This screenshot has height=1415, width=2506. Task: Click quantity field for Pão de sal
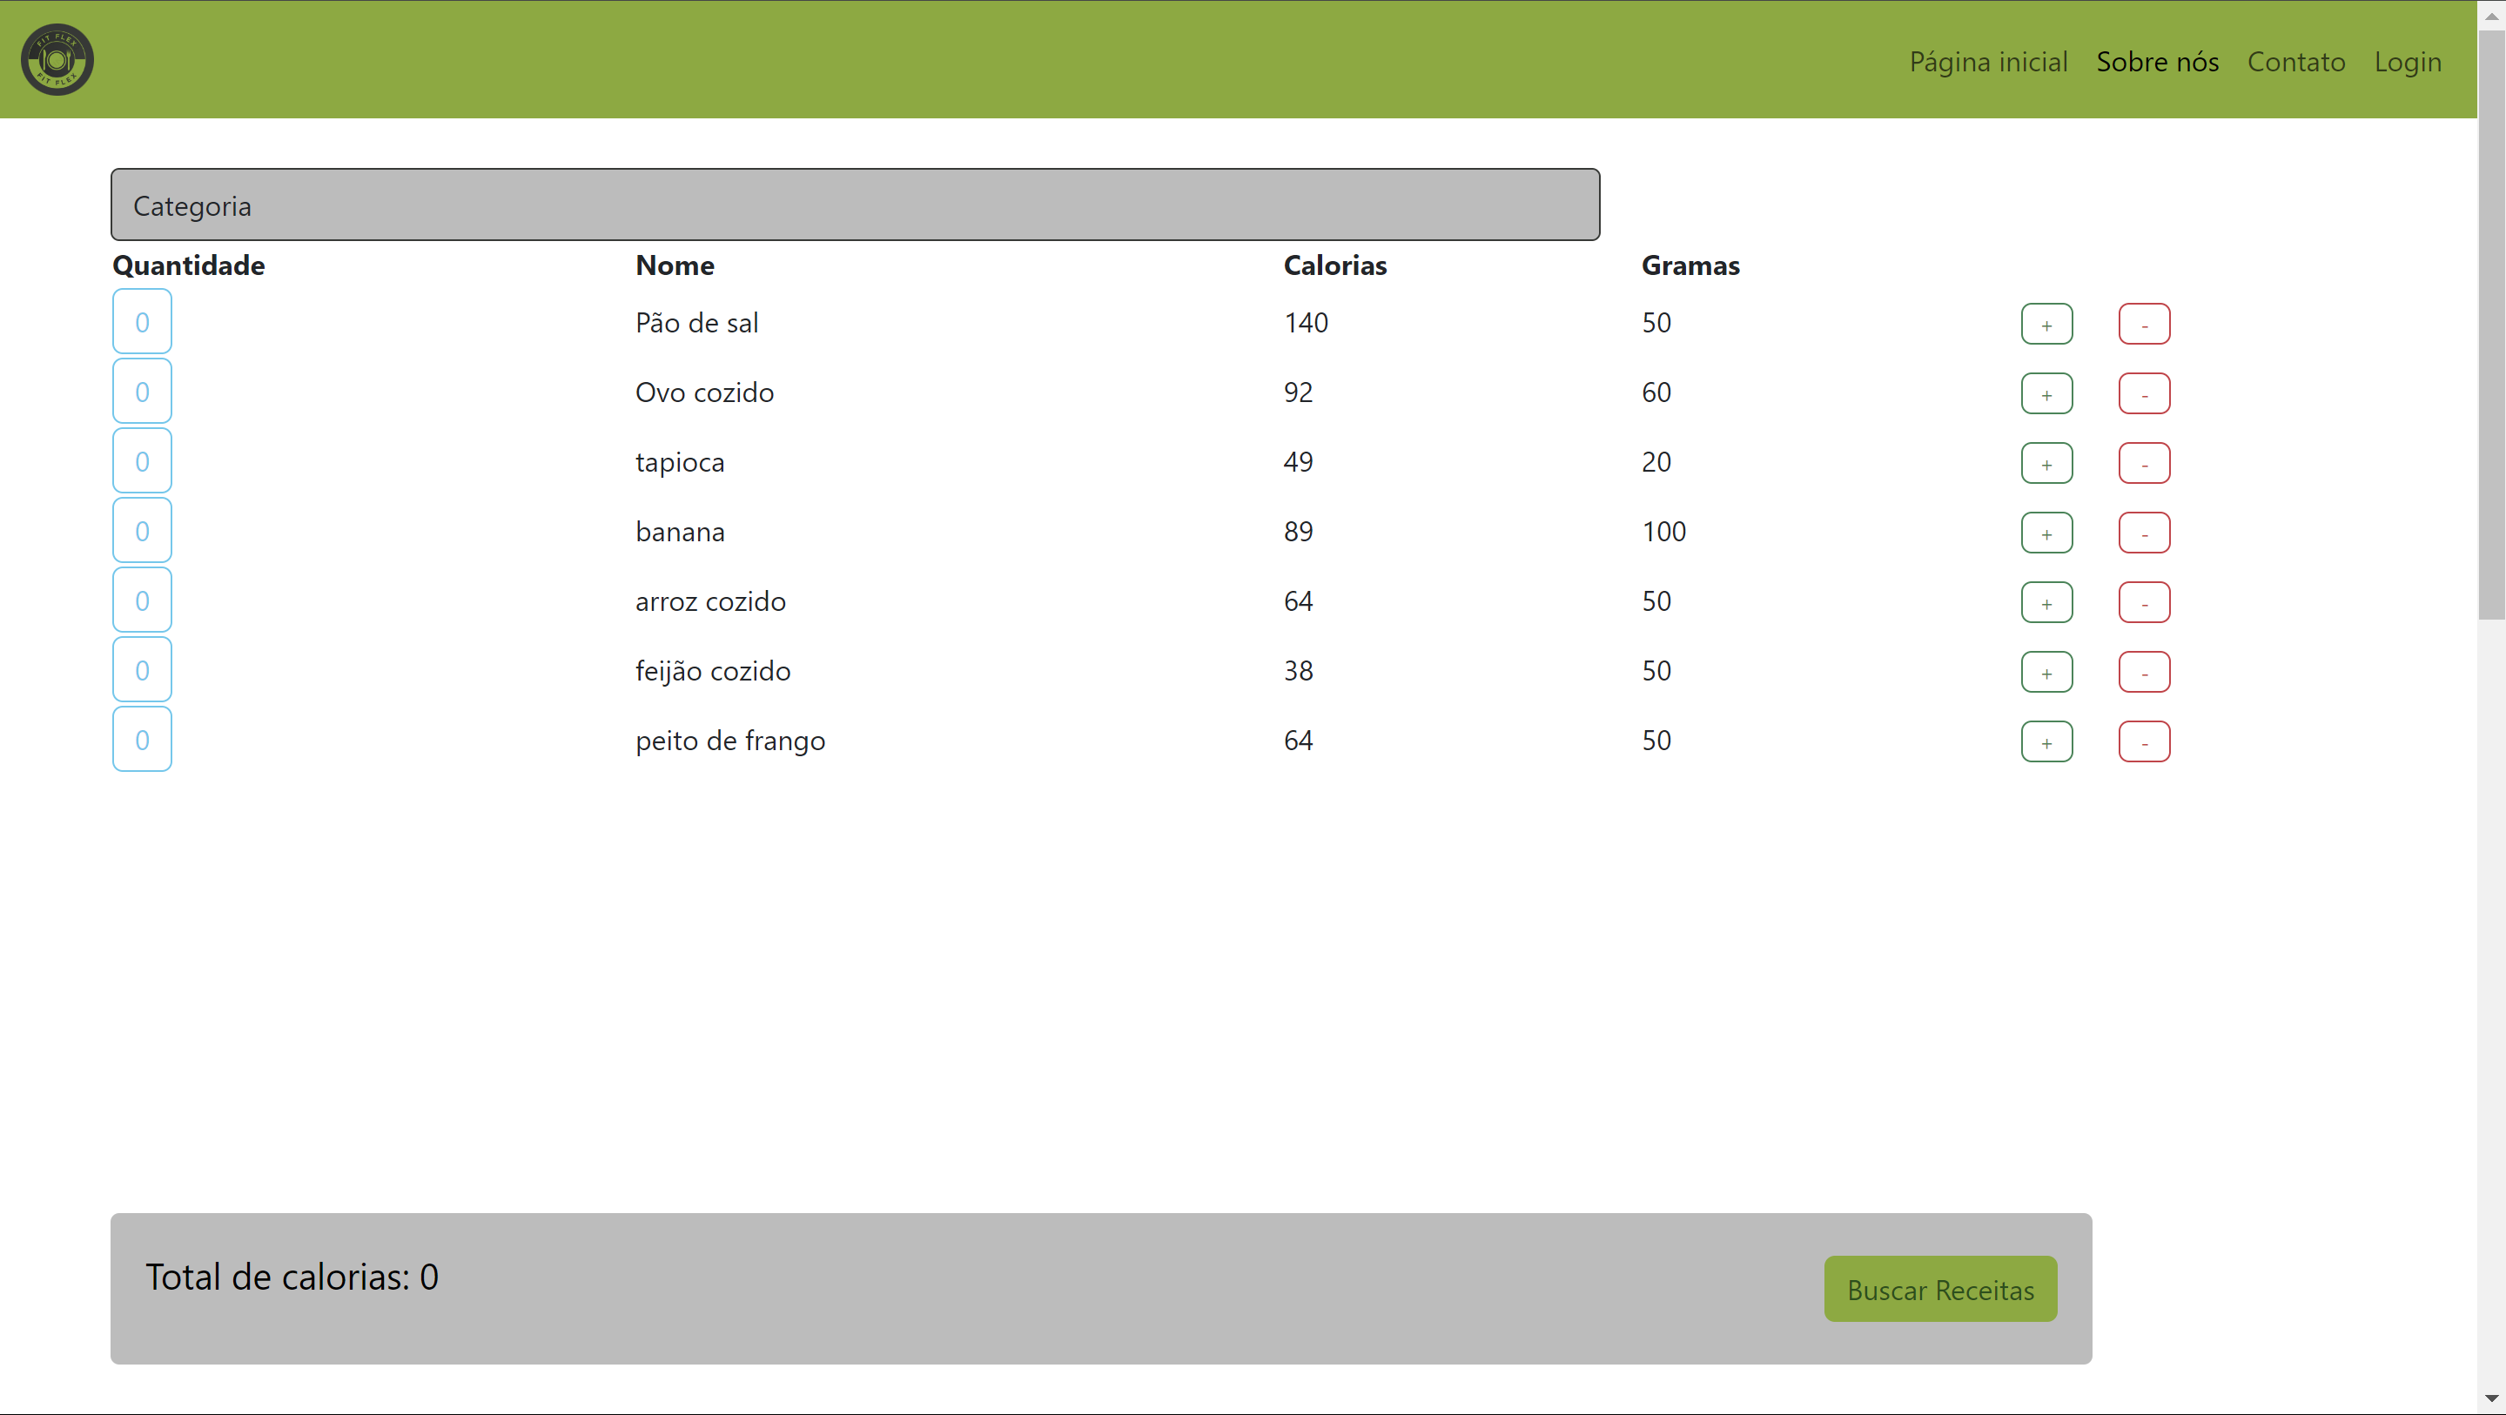click(x=142, y=322)
